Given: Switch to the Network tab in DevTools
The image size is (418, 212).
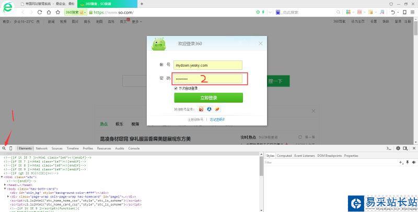Looking at the screenshot, I should click(x=42, y=148).
